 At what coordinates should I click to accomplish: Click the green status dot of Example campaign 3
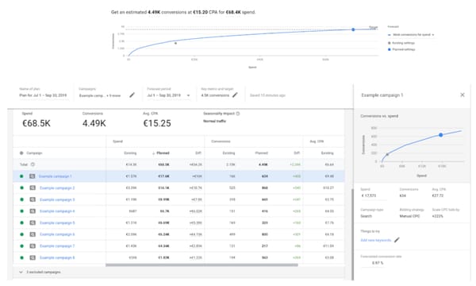click(21, 199)
